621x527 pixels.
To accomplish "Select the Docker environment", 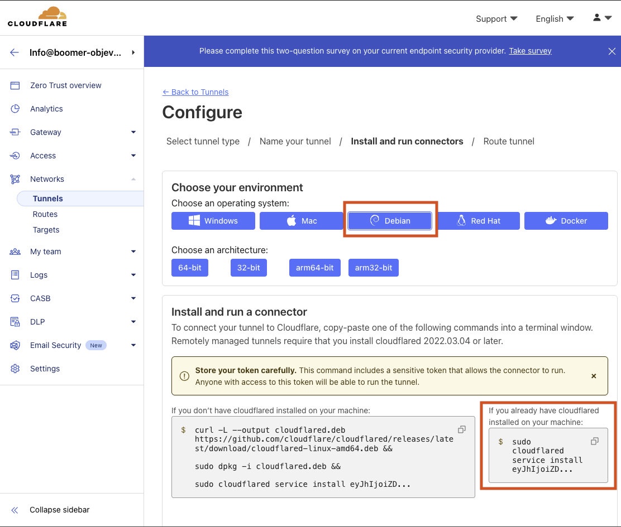I will click(566, 221).
